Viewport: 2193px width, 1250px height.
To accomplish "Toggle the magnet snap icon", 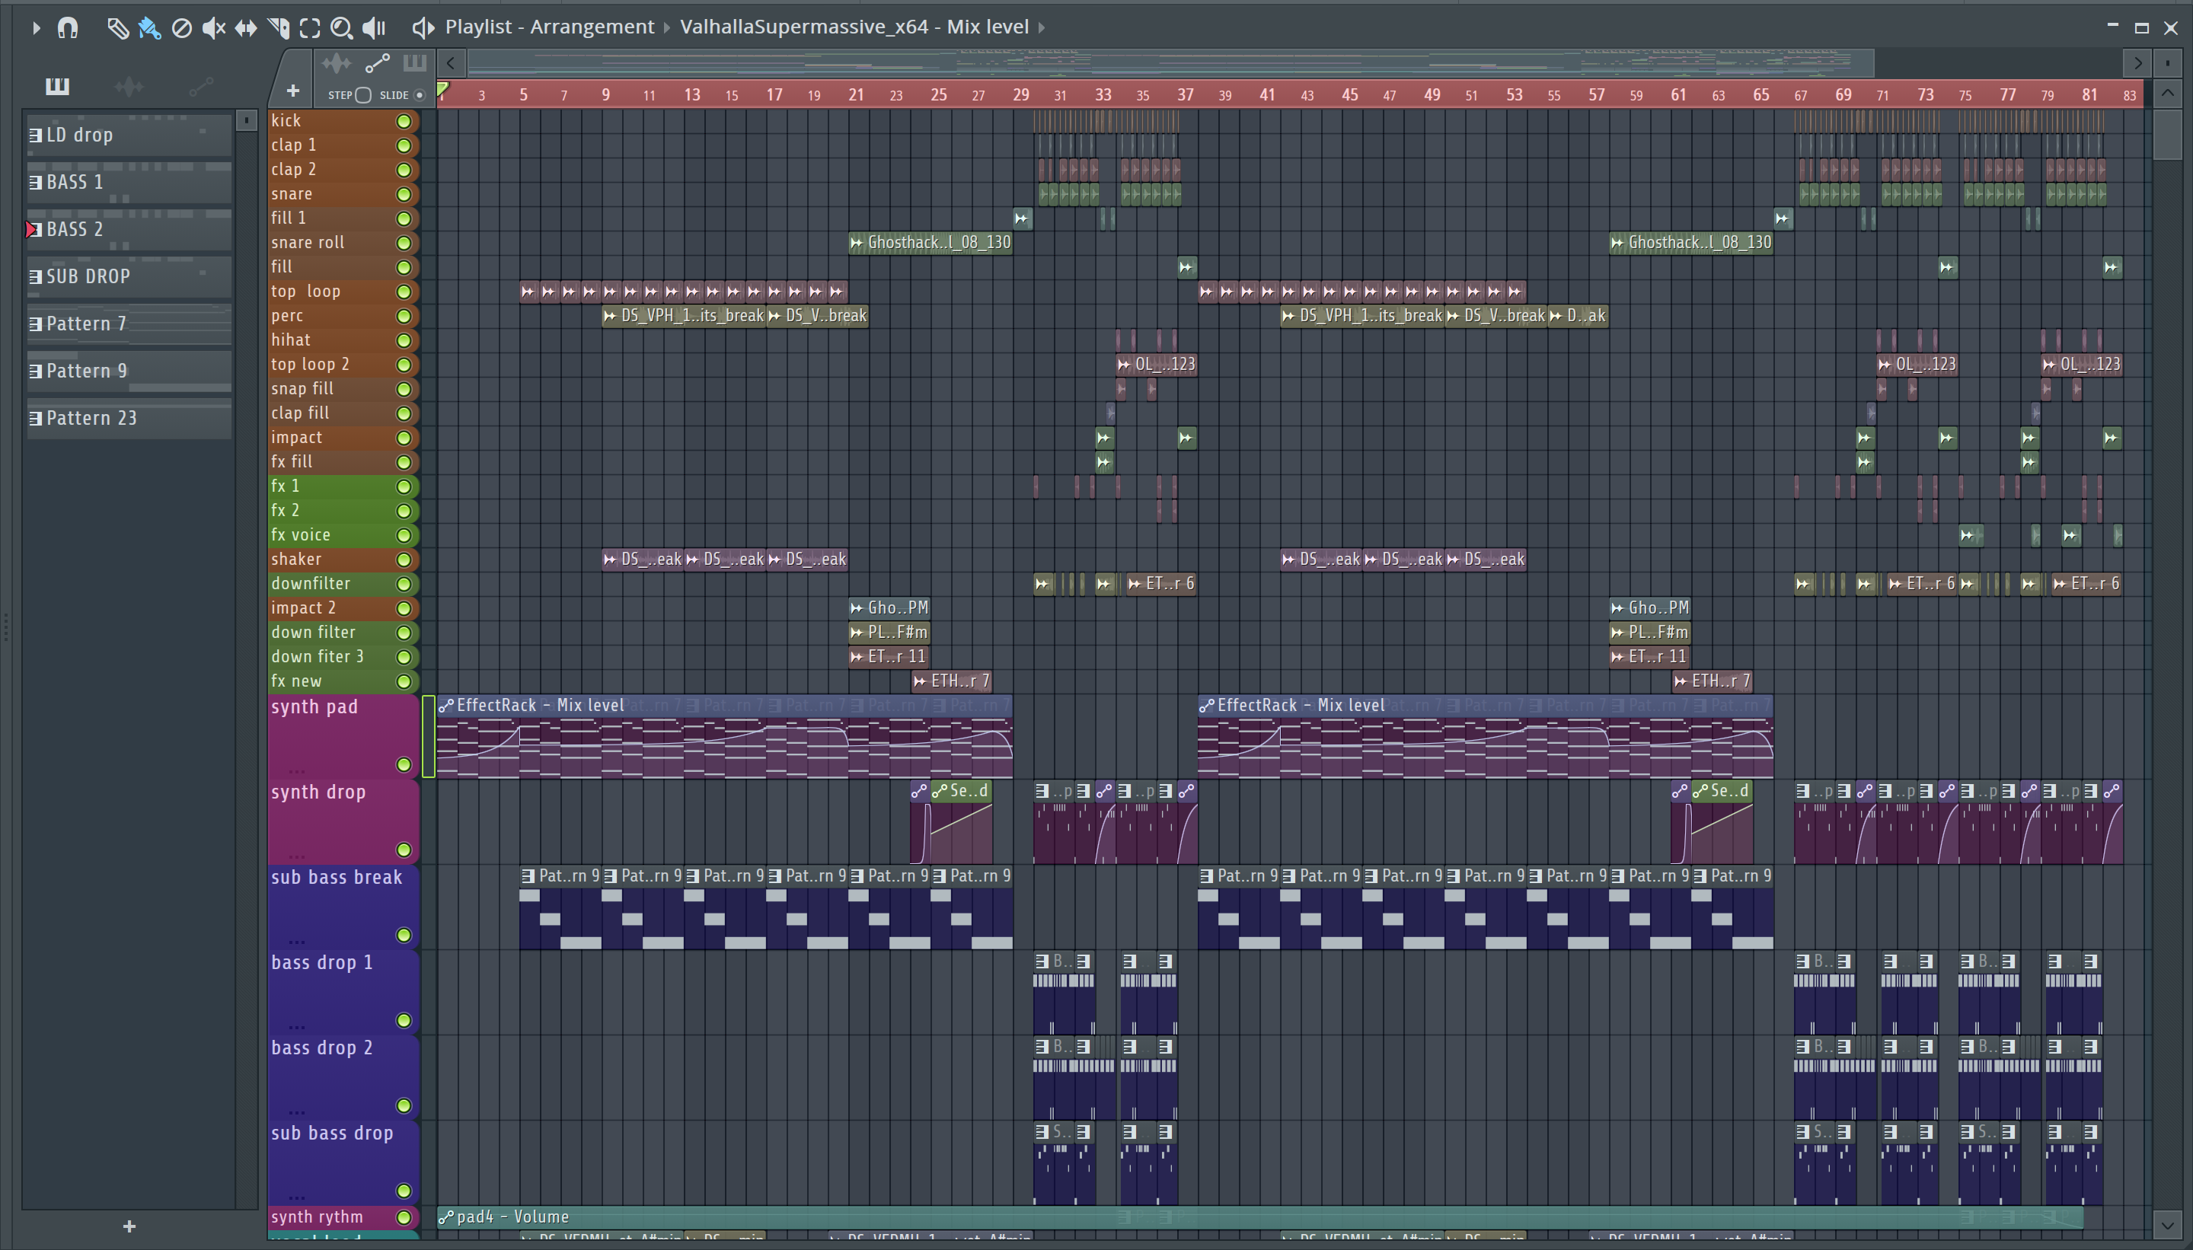I will coord(68,28).
